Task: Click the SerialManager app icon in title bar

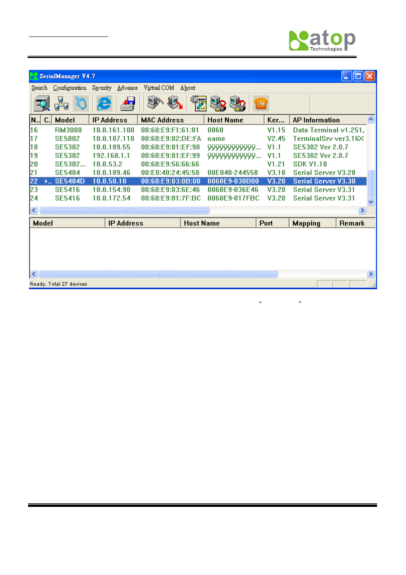Action: point(34,76)
